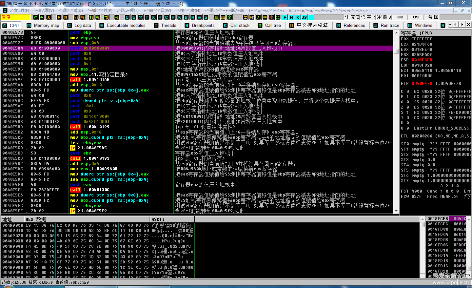Viewport: 472px width, 288px height.
Task: Toggle the carry flag C value
Action: coord(408,92)
